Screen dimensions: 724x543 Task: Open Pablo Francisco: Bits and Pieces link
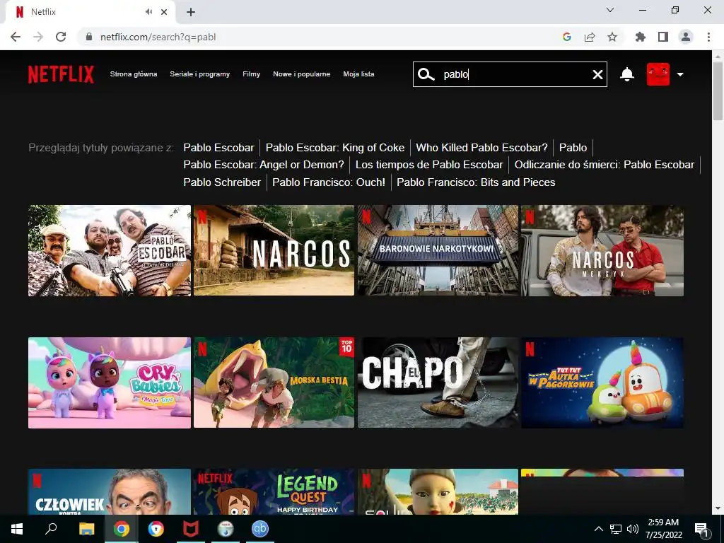pos(476,182)
